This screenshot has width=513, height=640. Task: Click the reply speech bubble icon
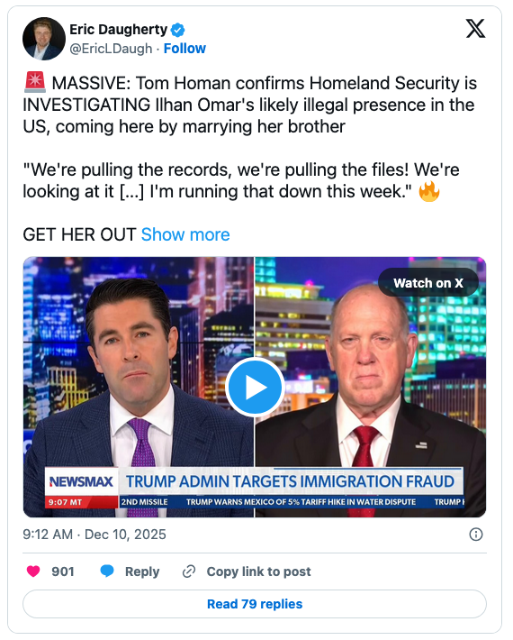[107, 571]
